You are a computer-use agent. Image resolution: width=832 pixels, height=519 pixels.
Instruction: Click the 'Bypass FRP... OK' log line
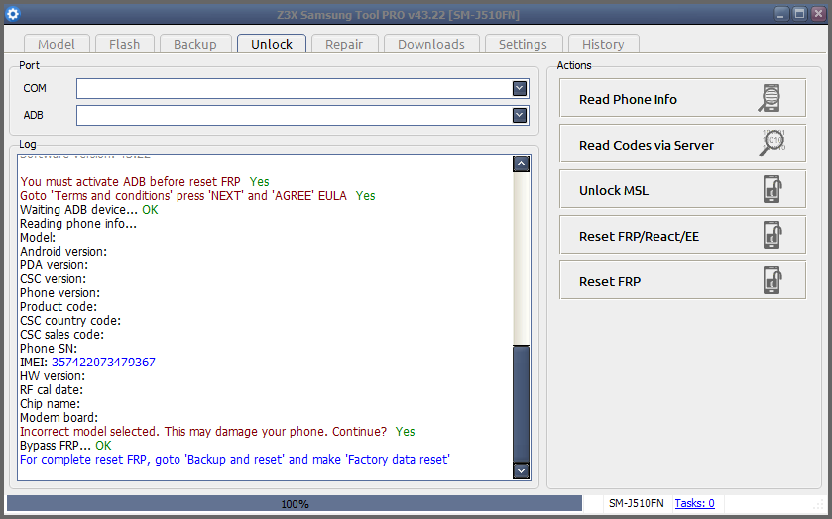pos(65,446)
